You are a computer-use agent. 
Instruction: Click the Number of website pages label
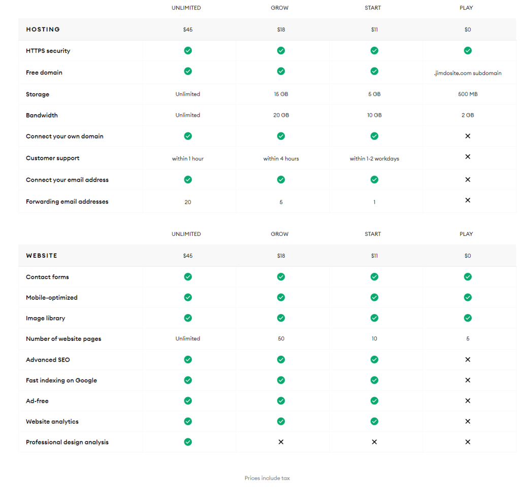[x=63, y=339]
